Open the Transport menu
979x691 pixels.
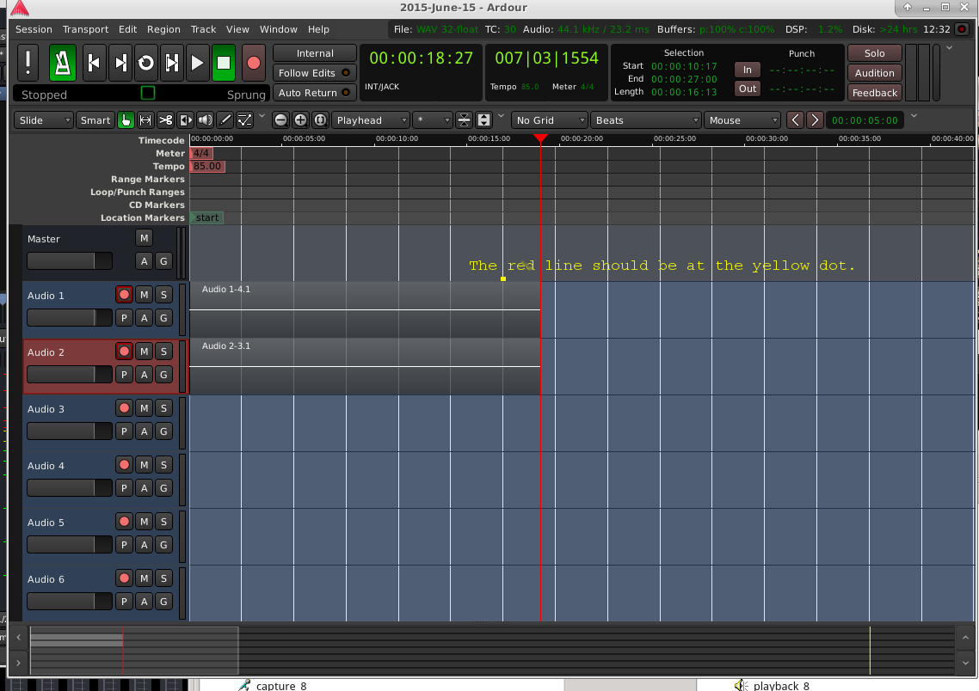[85, 29]
